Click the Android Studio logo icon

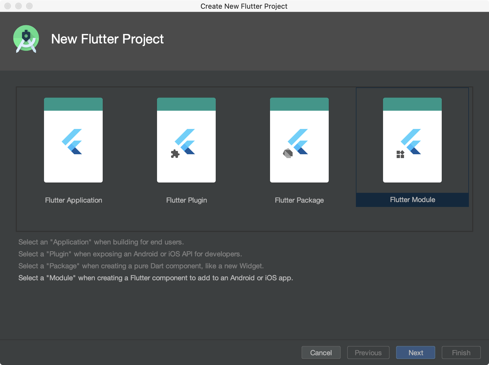point(26,39)
